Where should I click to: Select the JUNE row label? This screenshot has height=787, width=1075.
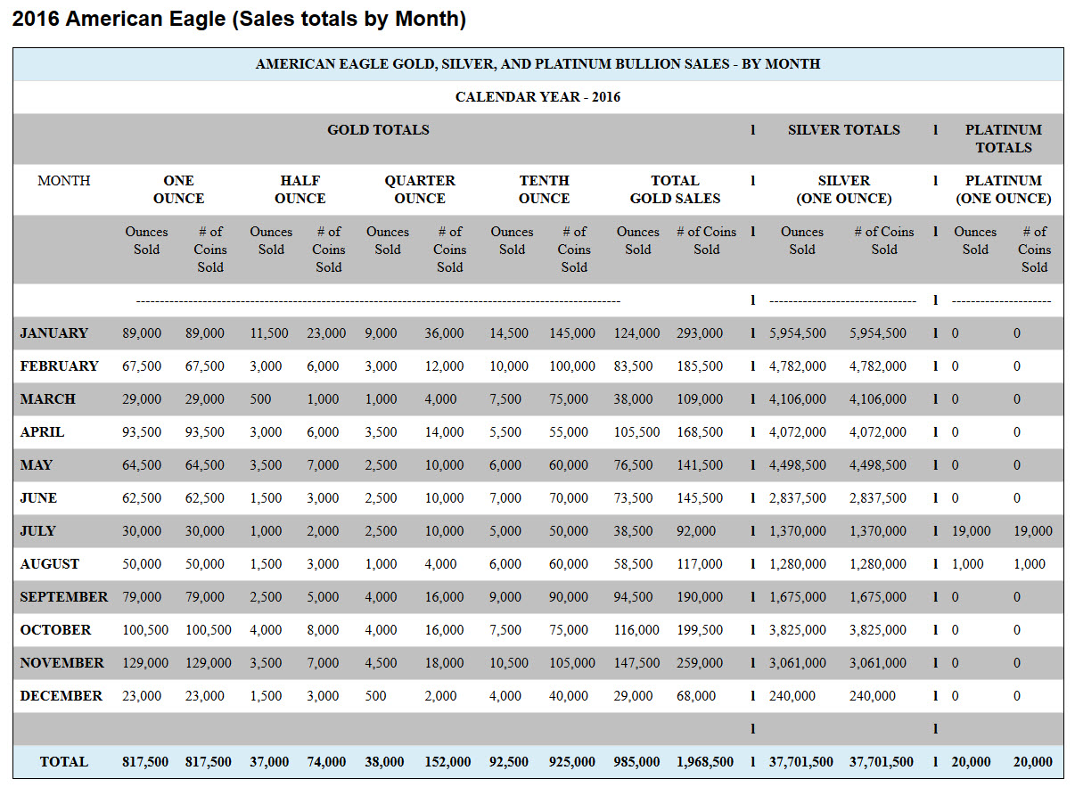pos(38,498)
